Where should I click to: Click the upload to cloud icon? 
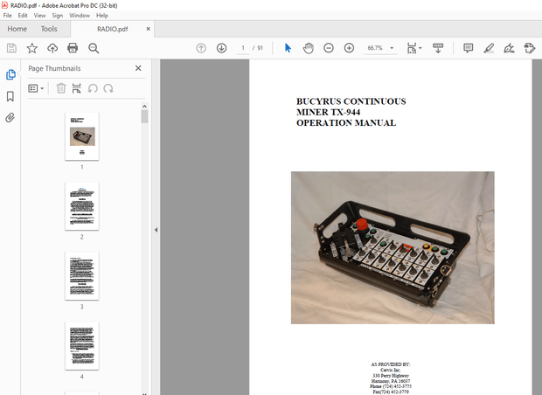[52, 48]
